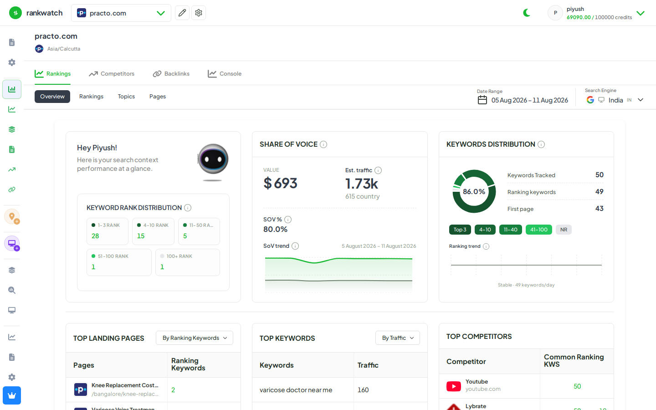Open the Rankings sub-tab next to Overview
This screenshot has height=410, width=656.
tap(91, 97)
